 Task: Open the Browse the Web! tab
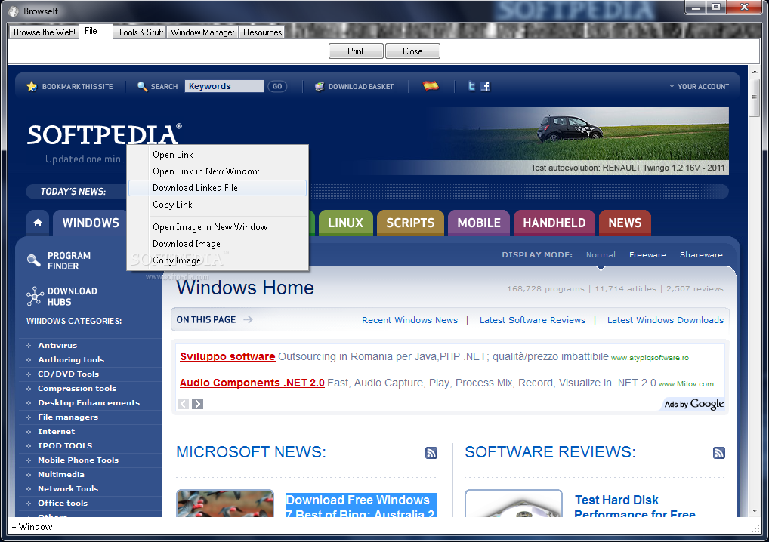tap(44, 32)
